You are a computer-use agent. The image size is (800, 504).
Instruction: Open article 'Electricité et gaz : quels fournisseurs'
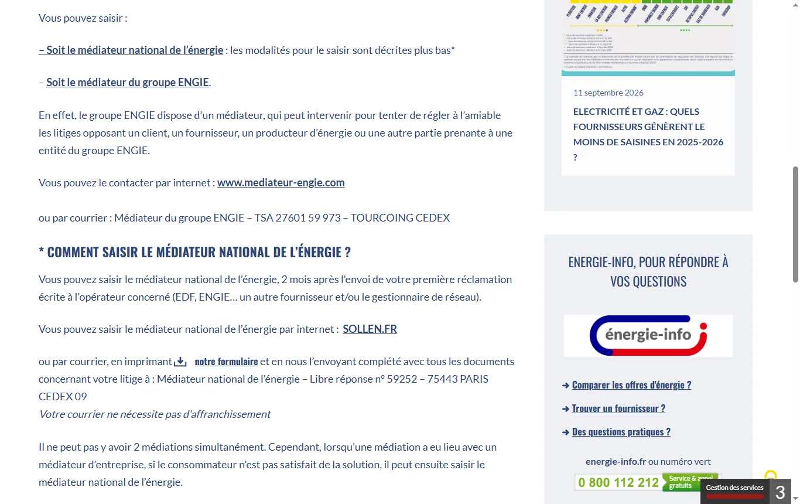pyautogui.click(x=648, y=134)
